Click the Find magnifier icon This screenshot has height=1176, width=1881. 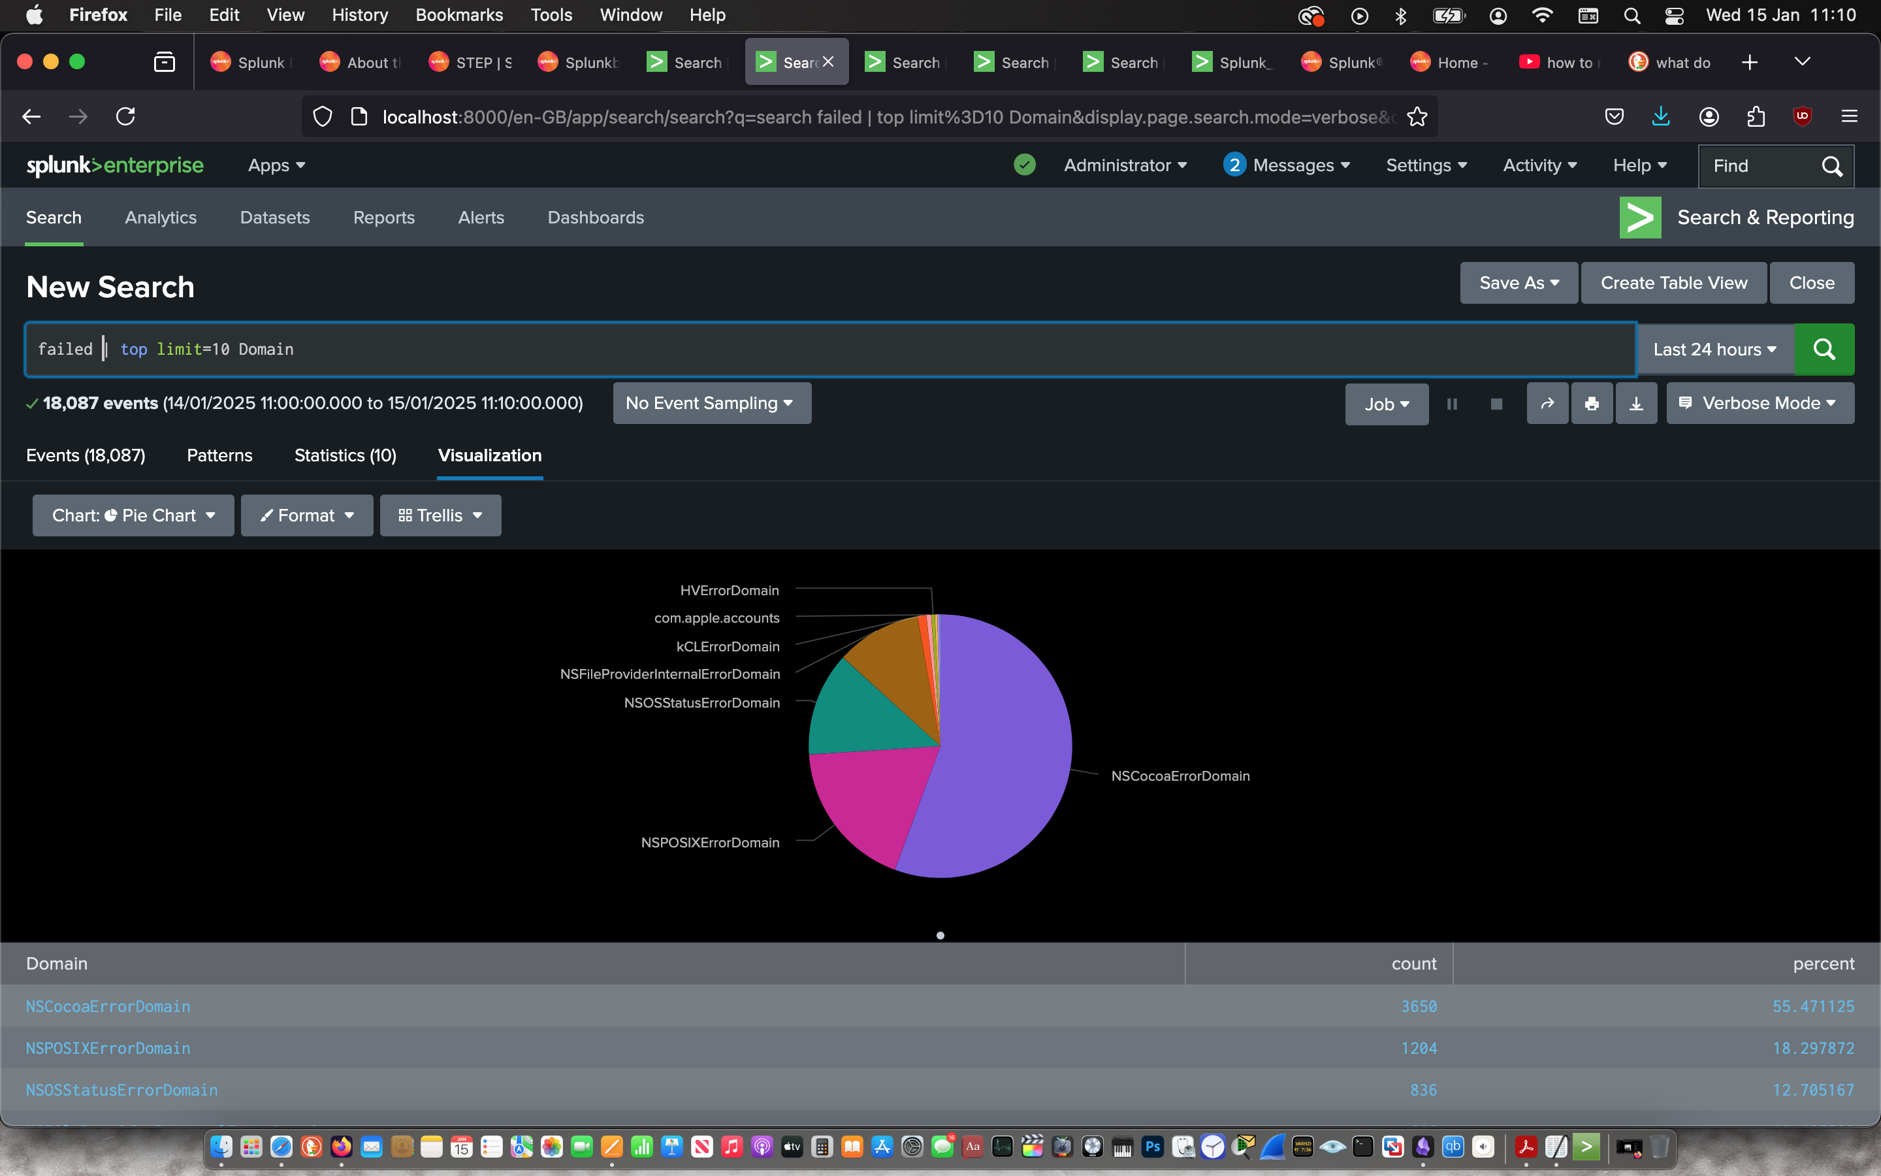pyautogui.click(x=1831, y=166)
